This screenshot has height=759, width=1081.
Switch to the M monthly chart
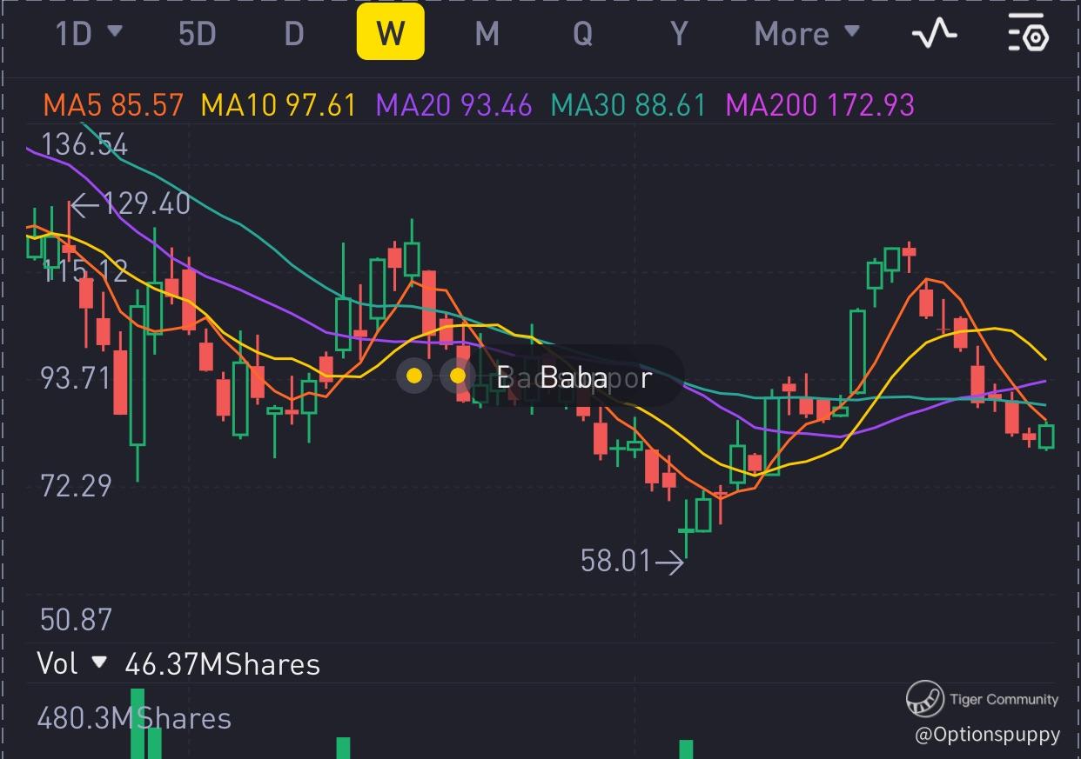[487, 34]
